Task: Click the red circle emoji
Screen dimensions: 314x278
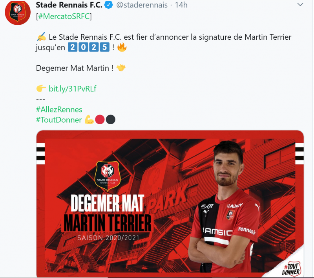Action: [x=100, y=120]
